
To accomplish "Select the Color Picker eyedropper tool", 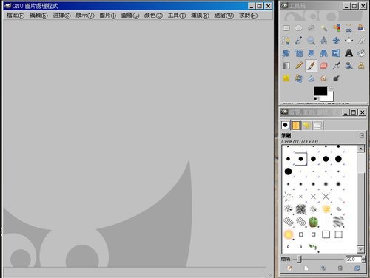I will pyautogui.click(x=298, y=41).
